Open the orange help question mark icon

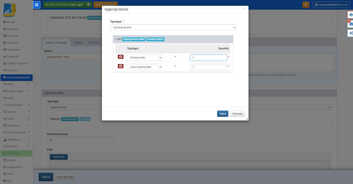pyautogui.click(x=306, y=5)
